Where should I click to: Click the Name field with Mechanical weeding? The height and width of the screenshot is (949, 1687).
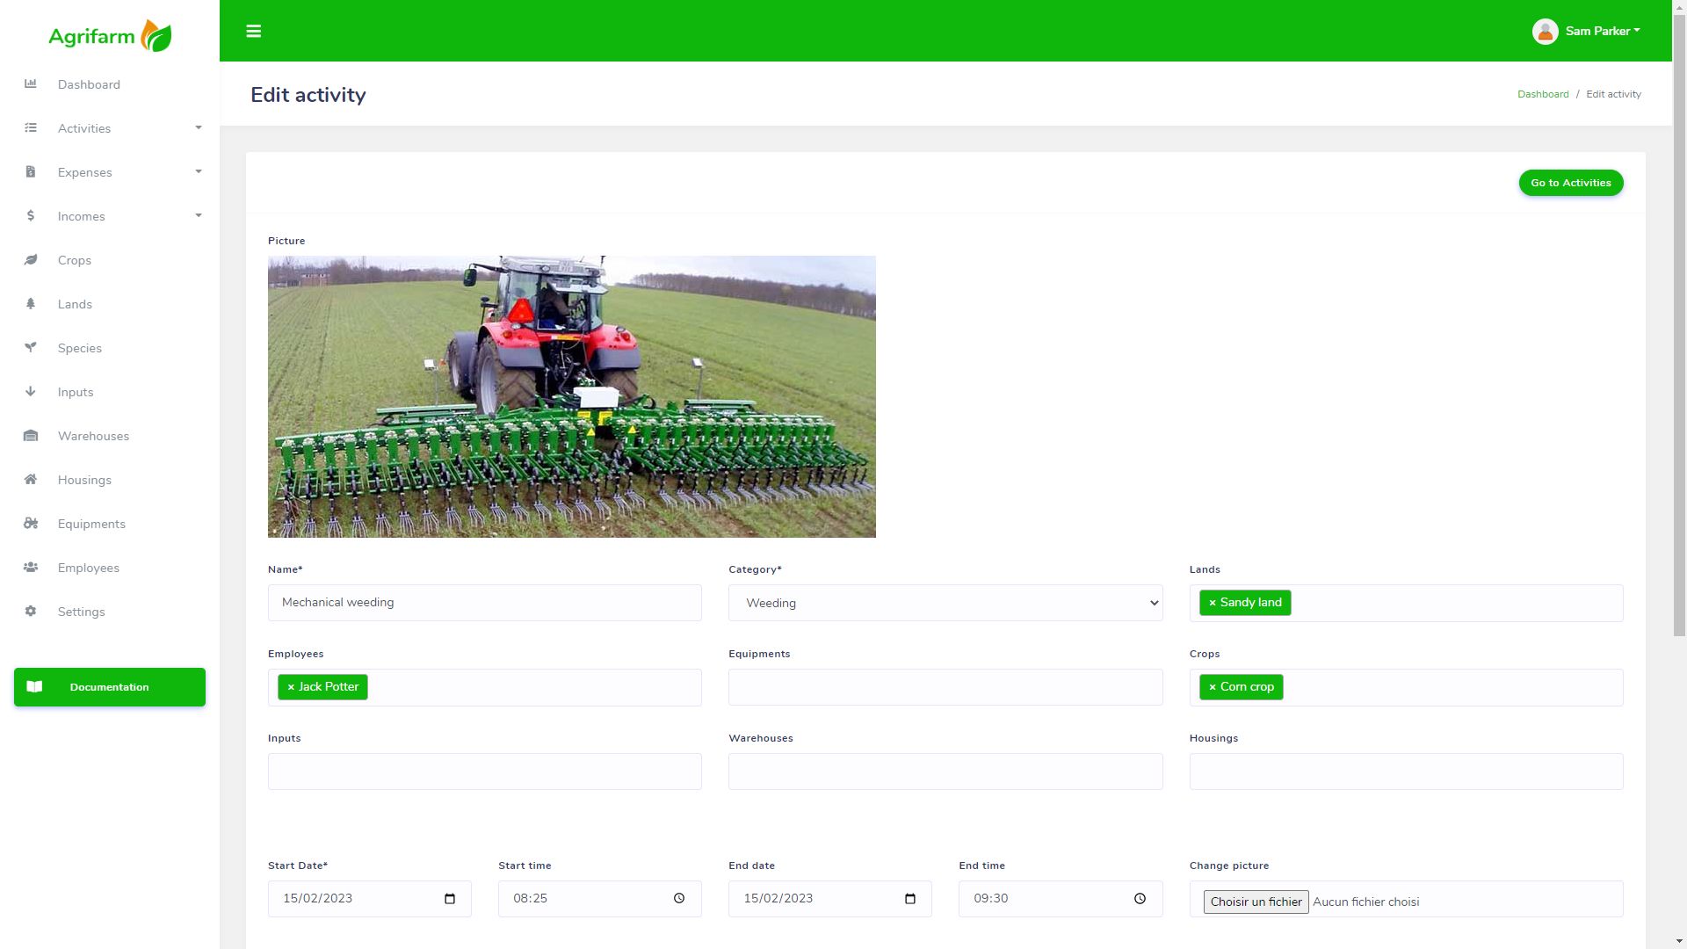(485, 603)
